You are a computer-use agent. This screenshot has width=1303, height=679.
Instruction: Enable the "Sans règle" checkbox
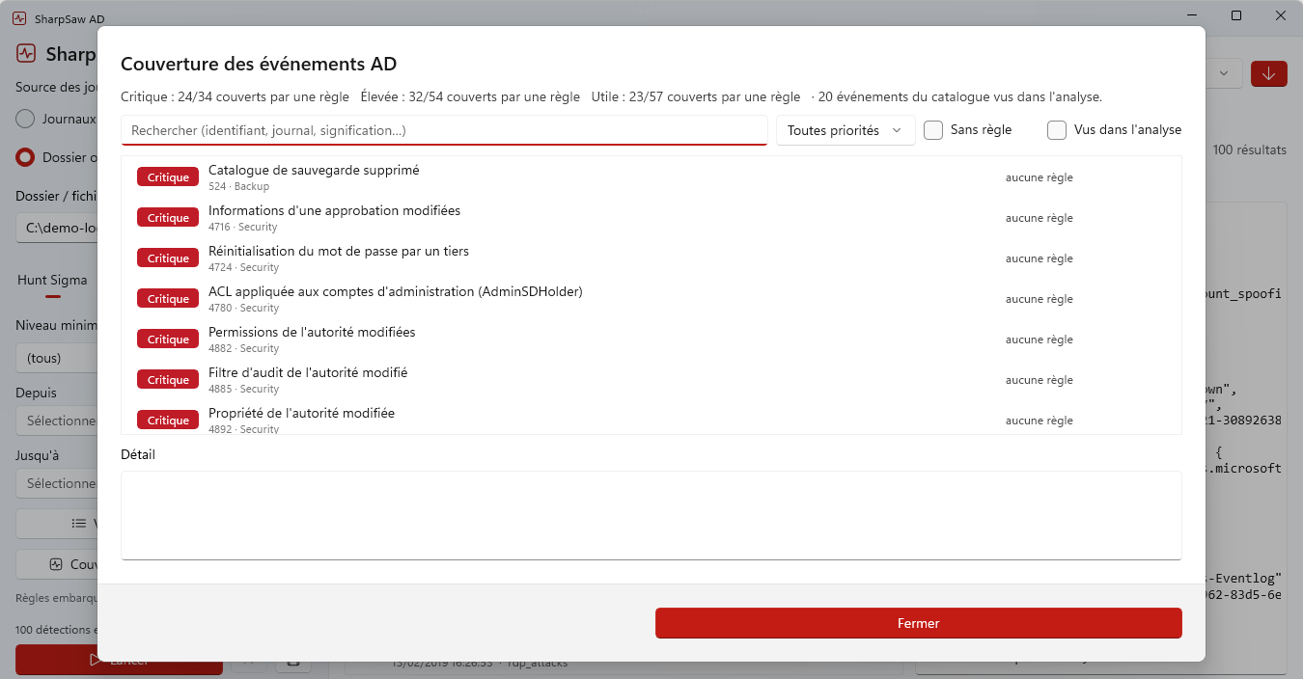(x=933, y=130)
